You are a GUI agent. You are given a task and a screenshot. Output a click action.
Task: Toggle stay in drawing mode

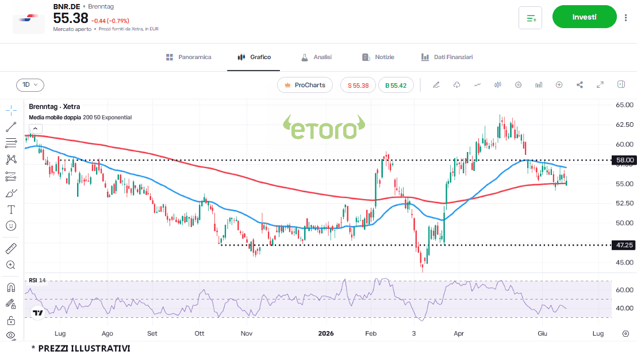pyautogui.click(x=11, y=304)
